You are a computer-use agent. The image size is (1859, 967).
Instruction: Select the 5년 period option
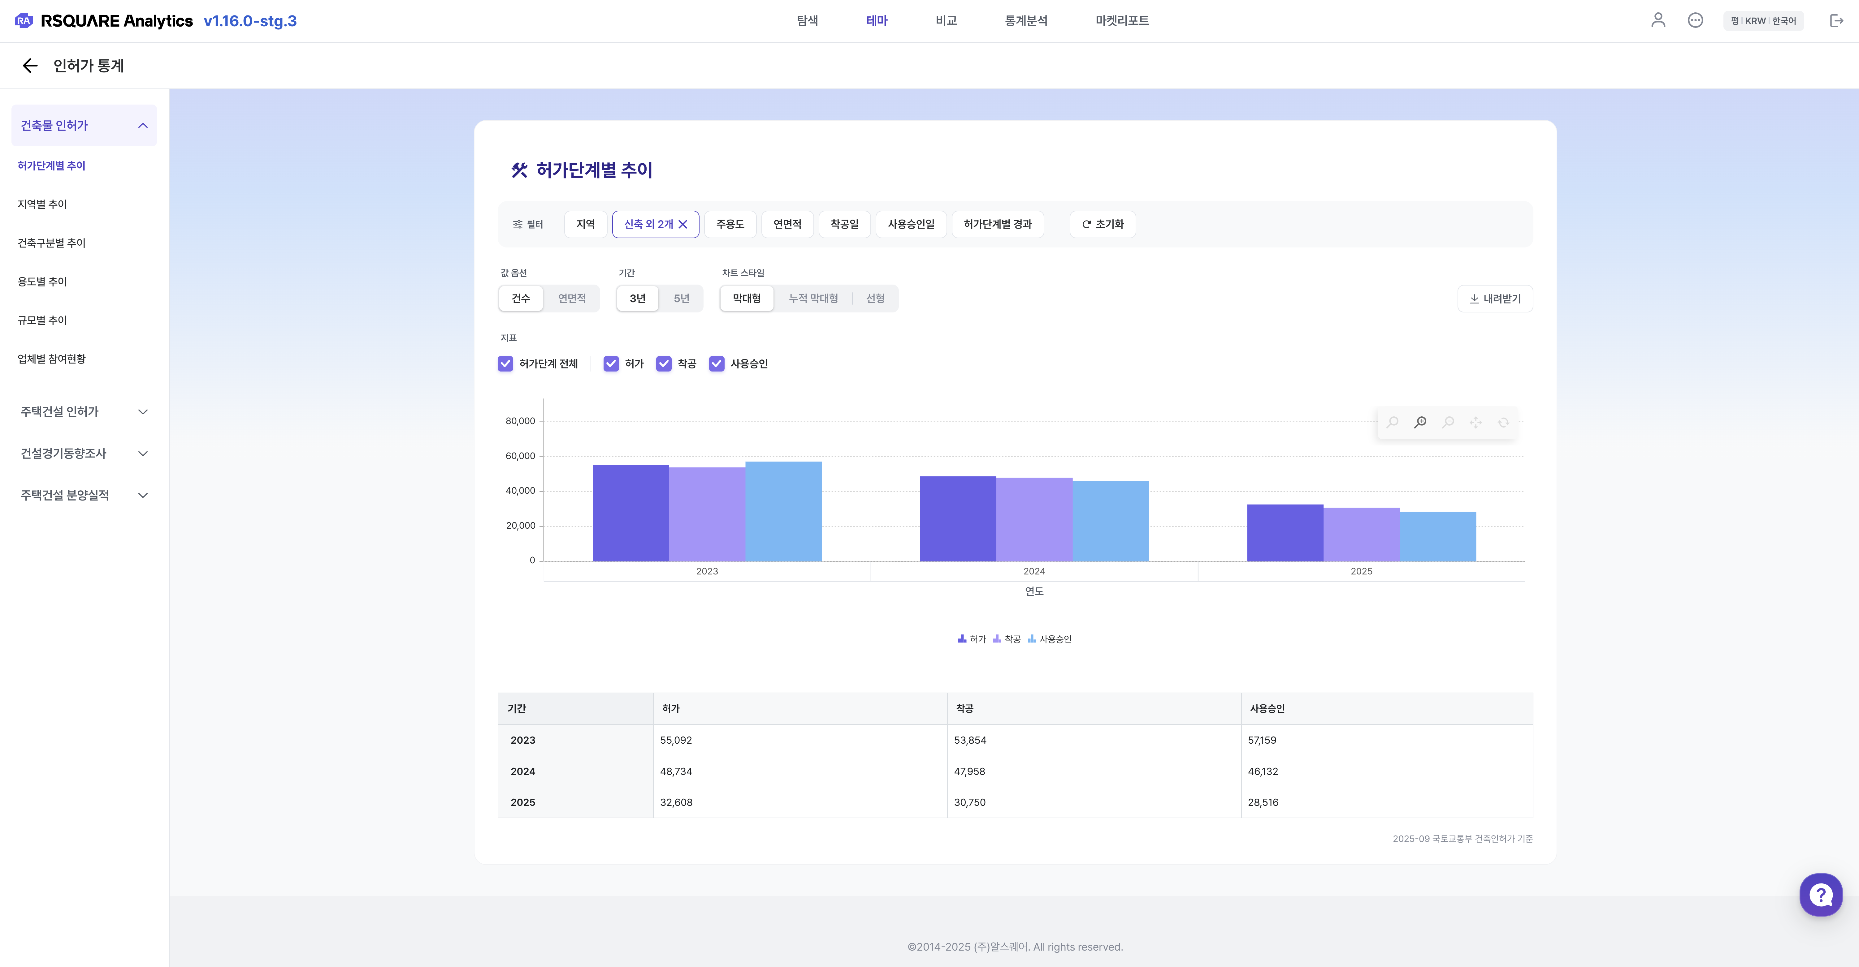coord(681,299)
